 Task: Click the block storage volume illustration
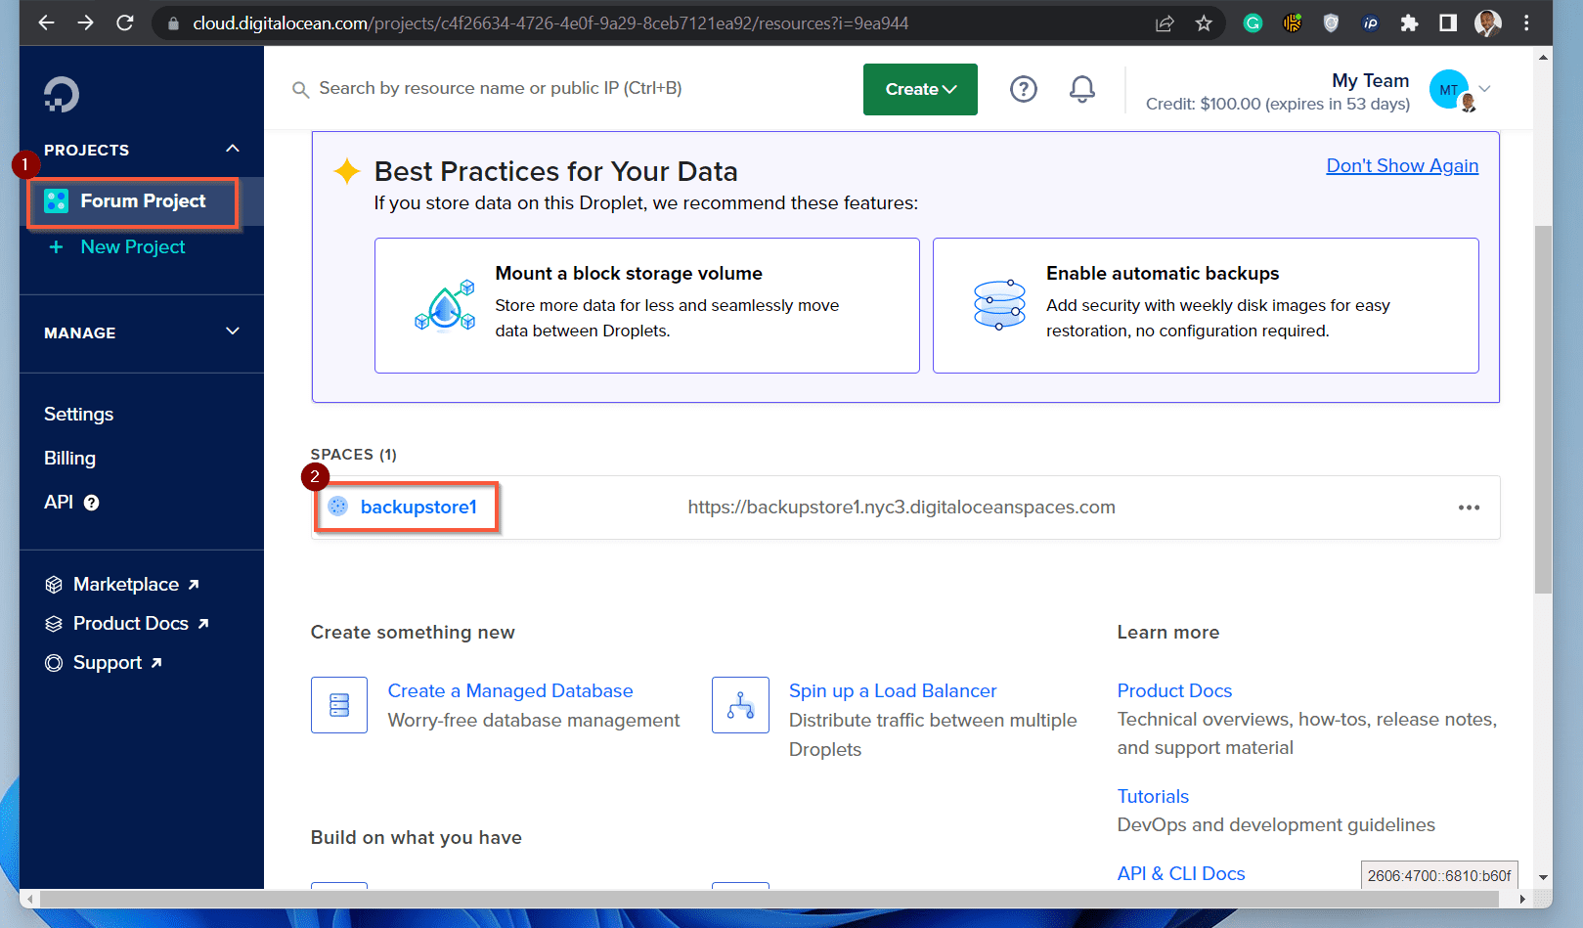(445, 306)
